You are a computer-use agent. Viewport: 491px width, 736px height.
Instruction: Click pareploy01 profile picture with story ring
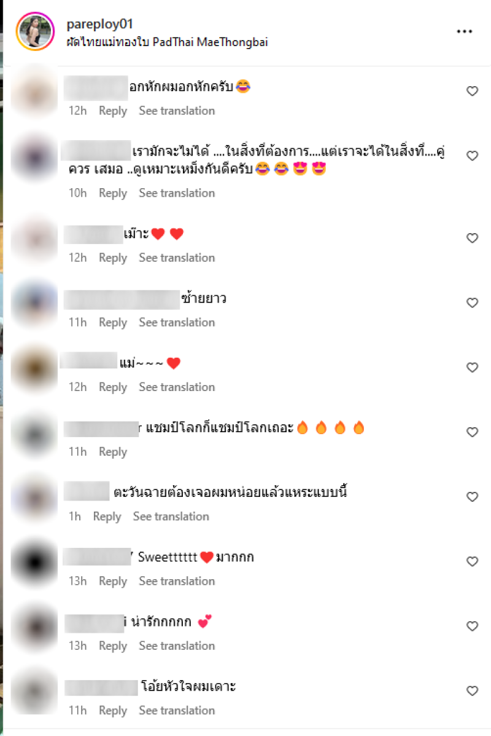(x=35, y=31)
